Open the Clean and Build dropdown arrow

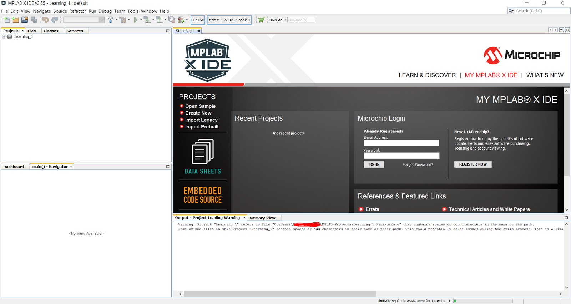coord(129,20)
